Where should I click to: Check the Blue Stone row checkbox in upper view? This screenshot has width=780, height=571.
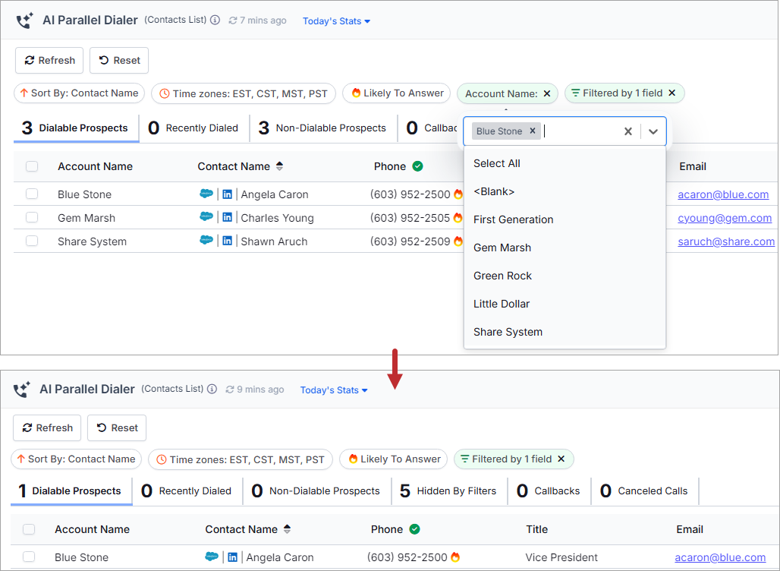coord(32,194)
